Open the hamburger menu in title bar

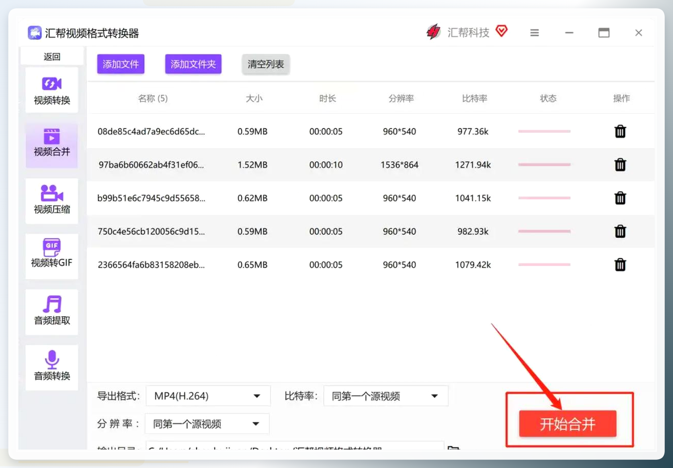pos(534,33)
